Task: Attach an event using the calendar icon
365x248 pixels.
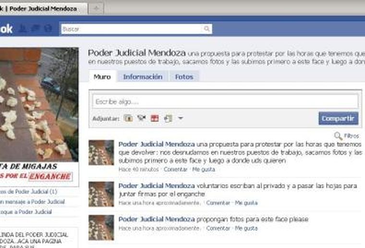Action: click(x=155, y=118)
